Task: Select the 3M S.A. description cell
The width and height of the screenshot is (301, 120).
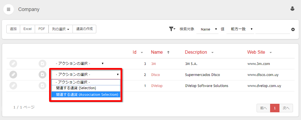Action: click(x=191, y=64)
